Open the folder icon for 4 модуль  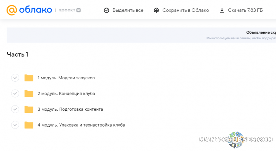click(x=29, y=125)
